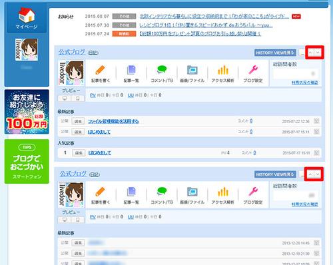
Task: Click the row-end icon for the 2013-12-19 21:30 article
Action: click(x=316, y=253)
